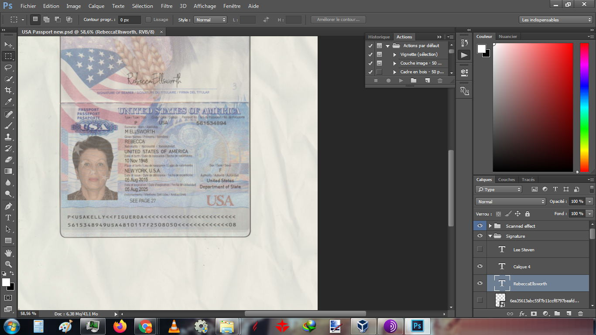Show the Lee Steven layer
The height and width of the screenshot is (335, 596).
click(x=480, y=250)
